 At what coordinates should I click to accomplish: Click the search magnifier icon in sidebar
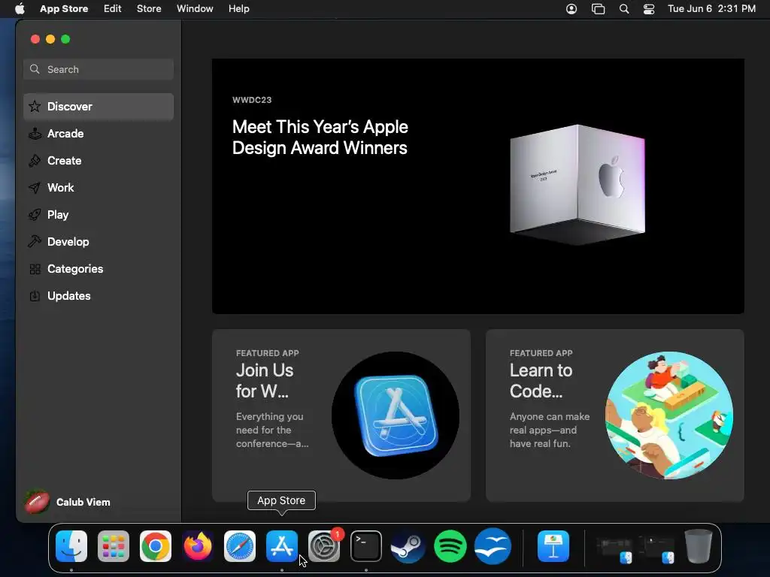[35, 69]
